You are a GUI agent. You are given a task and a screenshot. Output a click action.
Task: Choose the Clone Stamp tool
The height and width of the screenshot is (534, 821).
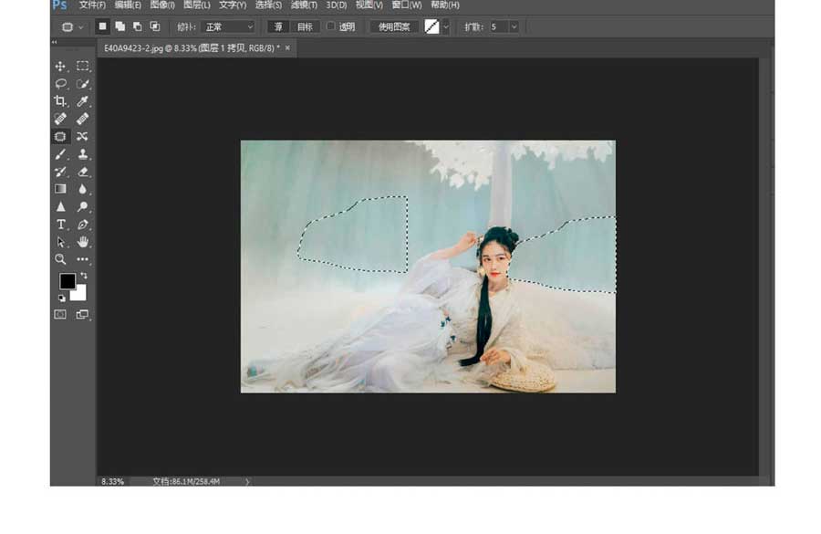tap(83, 154)
